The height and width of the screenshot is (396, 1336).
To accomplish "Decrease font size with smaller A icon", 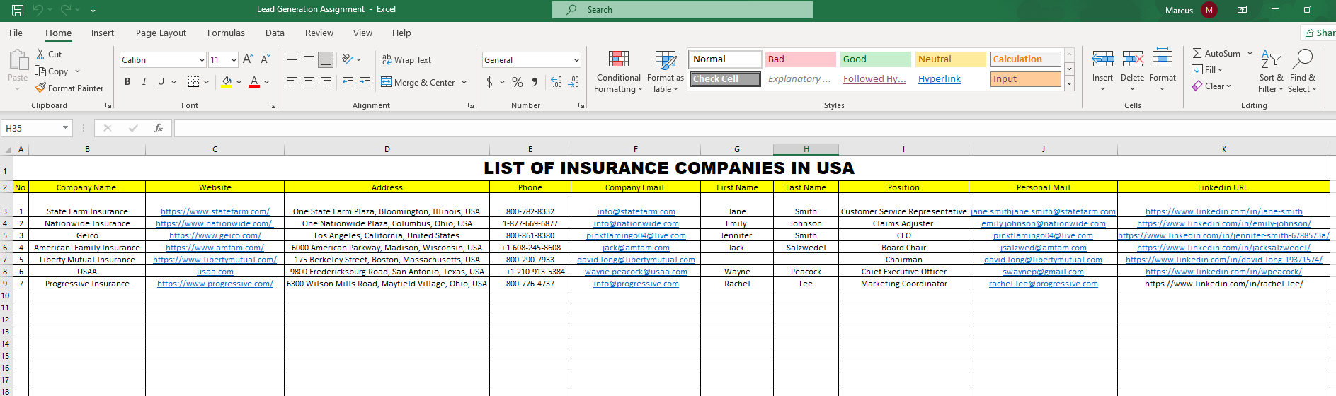I will coord(266,59).
